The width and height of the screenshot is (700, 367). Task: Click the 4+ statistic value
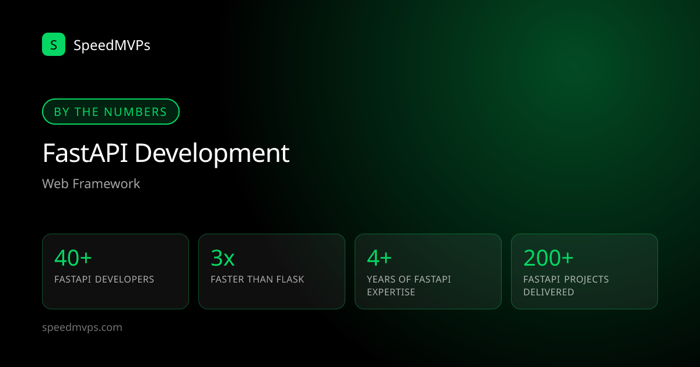tap(379, 257)
